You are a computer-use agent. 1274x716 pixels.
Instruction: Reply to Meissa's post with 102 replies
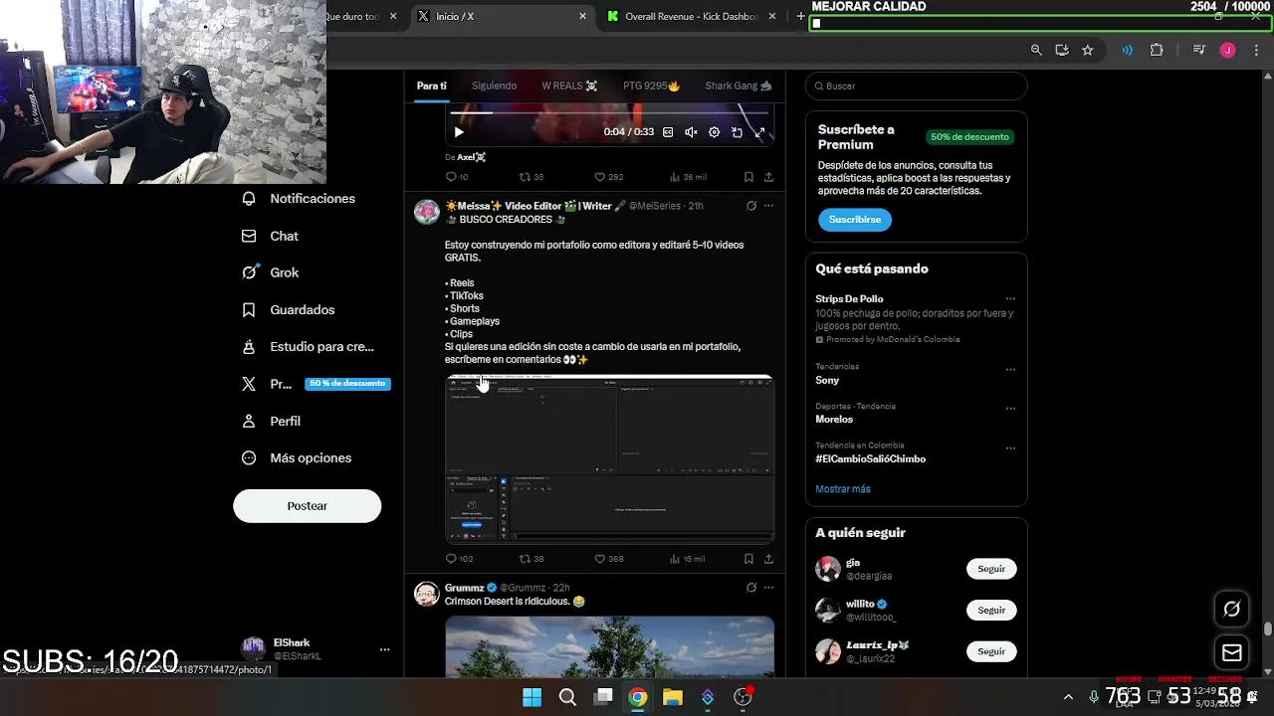point(459,559)
